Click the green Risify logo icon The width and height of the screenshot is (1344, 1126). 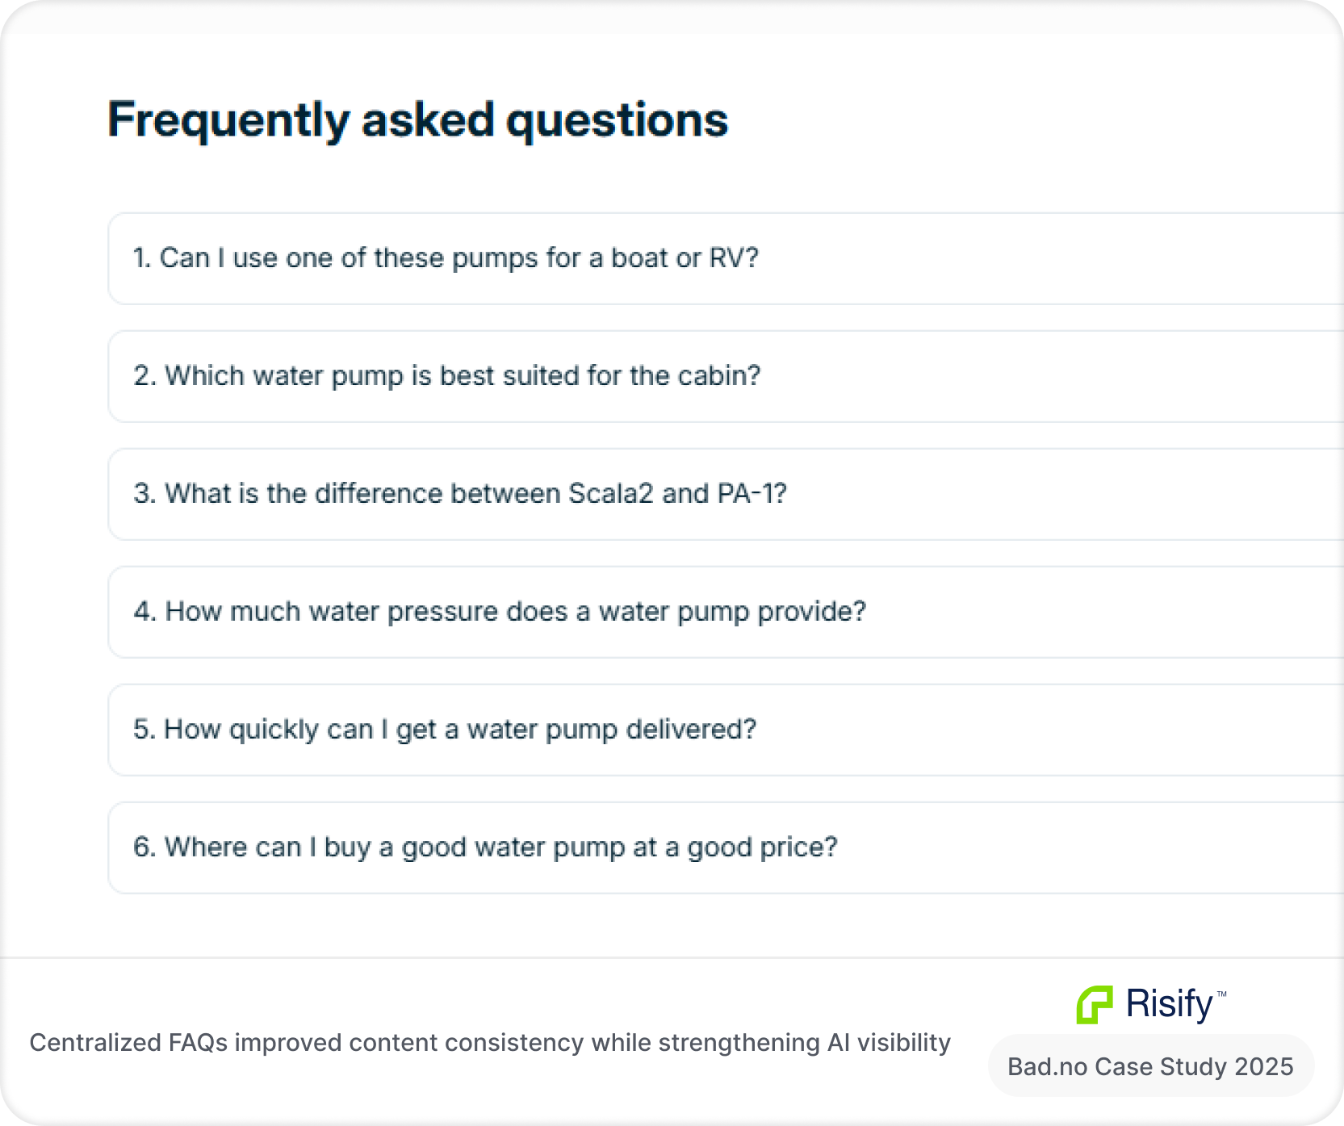[x=1095, y=1005]
